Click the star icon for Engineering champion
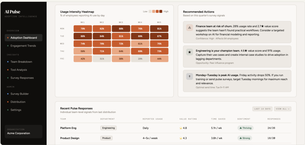Viewport: 305px width, 145px height. click(189, 52)
